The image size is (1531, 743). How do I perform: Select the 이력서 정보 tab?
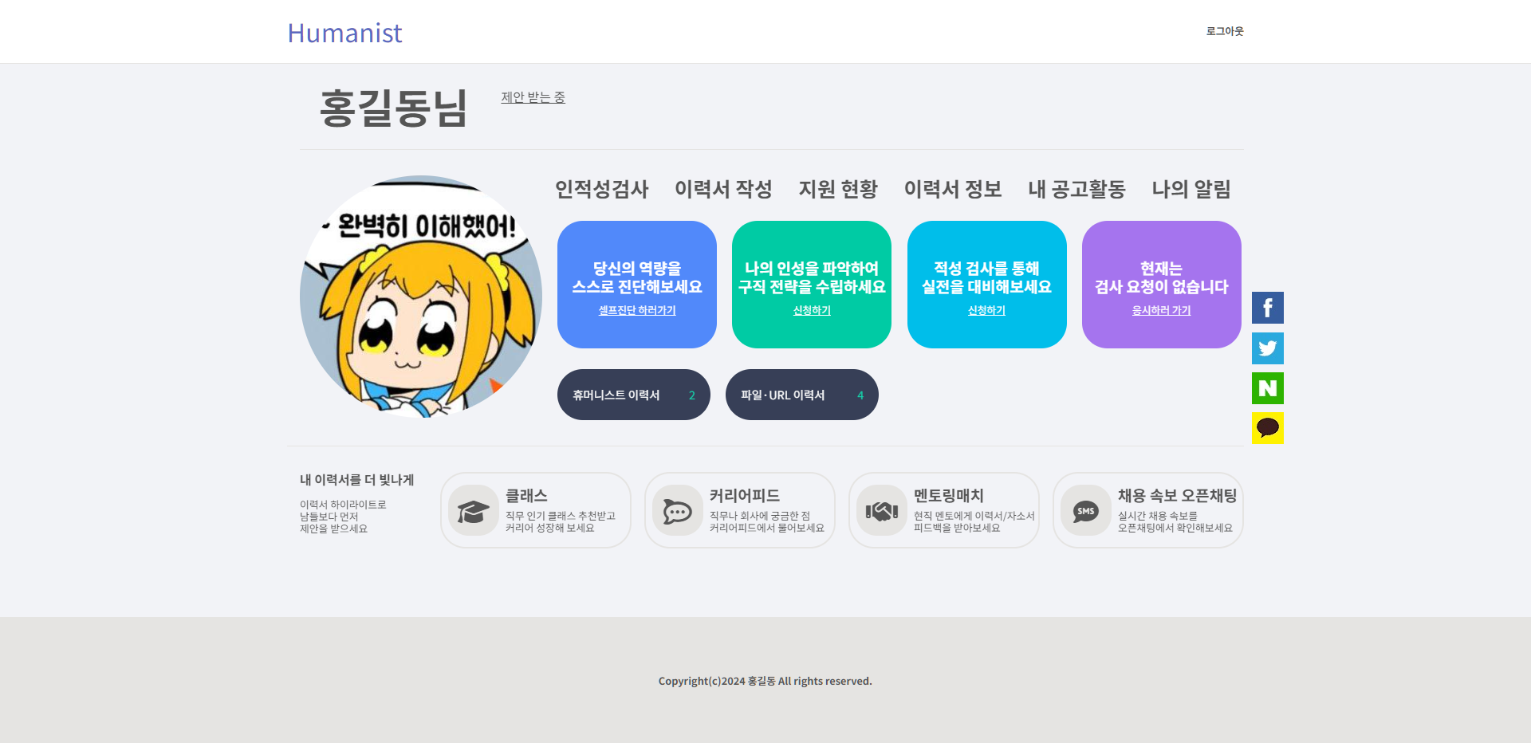pos(953,189)
